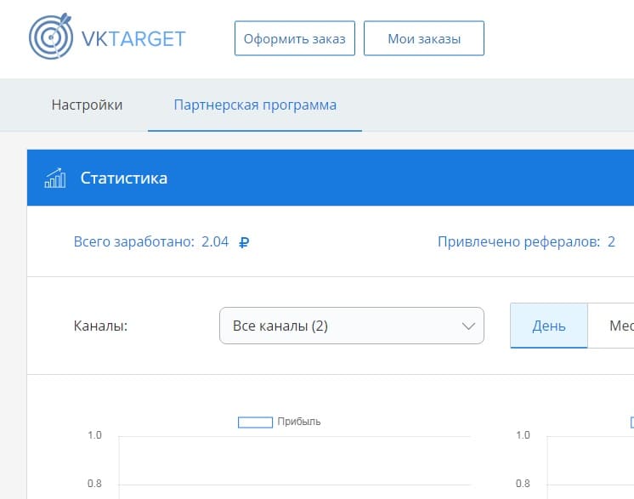Click the VKTarget target logo icon
The width and height of the screenshot is (634, 499).
(51, 37)
